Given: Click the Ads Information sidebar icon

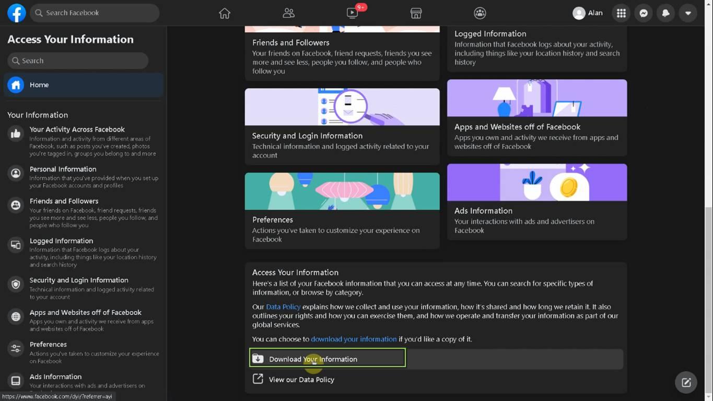Looking at the screenshot, I should tap(16, 381).
